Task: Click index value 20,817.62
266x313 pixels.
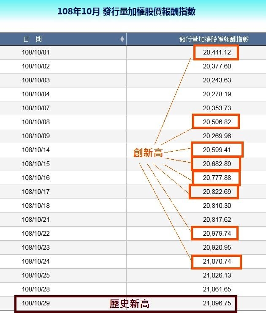Action: click(217, 220)
